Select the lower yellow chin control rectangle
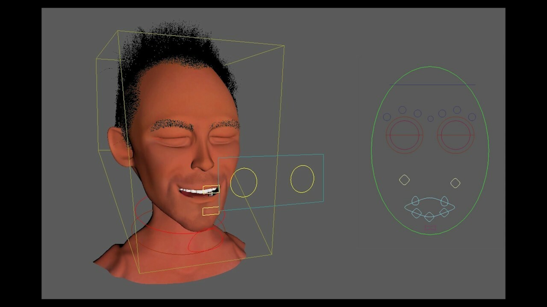 click(211, 211)
